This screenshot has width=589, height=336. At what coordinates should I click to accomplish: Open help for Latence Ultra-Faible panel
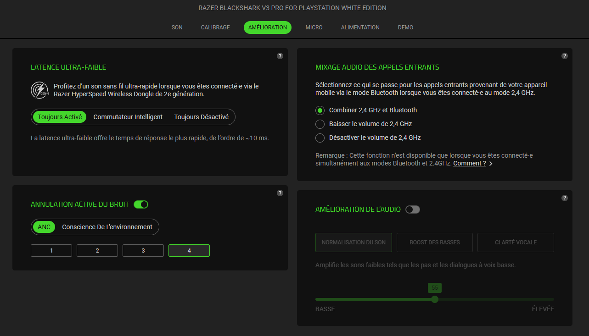pos(280,56)
